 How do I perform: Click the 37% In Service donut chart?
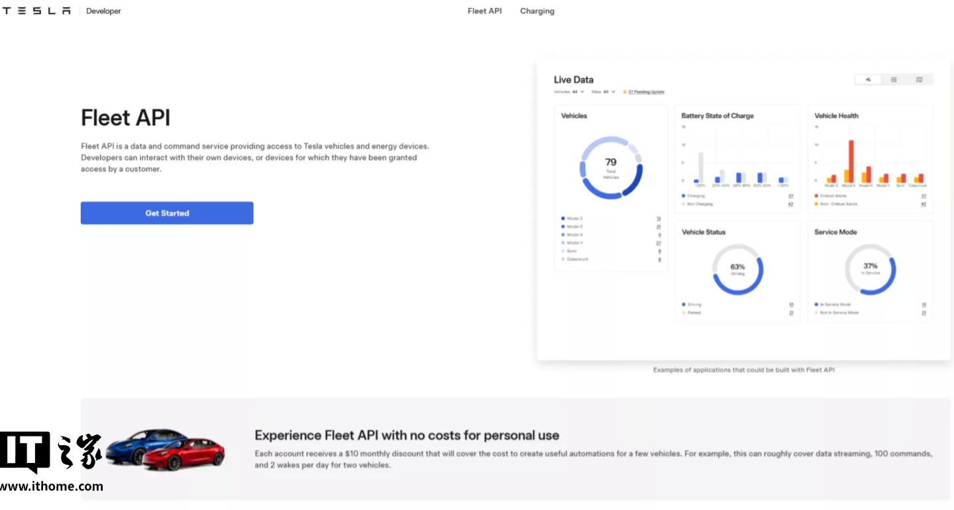coord(870,270)
